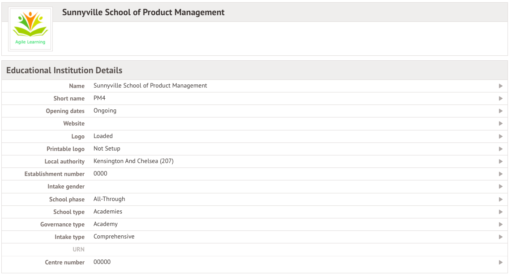512x276 pixels.
Task: Click the Not Setup printable logo value
Action: (107, 149)
